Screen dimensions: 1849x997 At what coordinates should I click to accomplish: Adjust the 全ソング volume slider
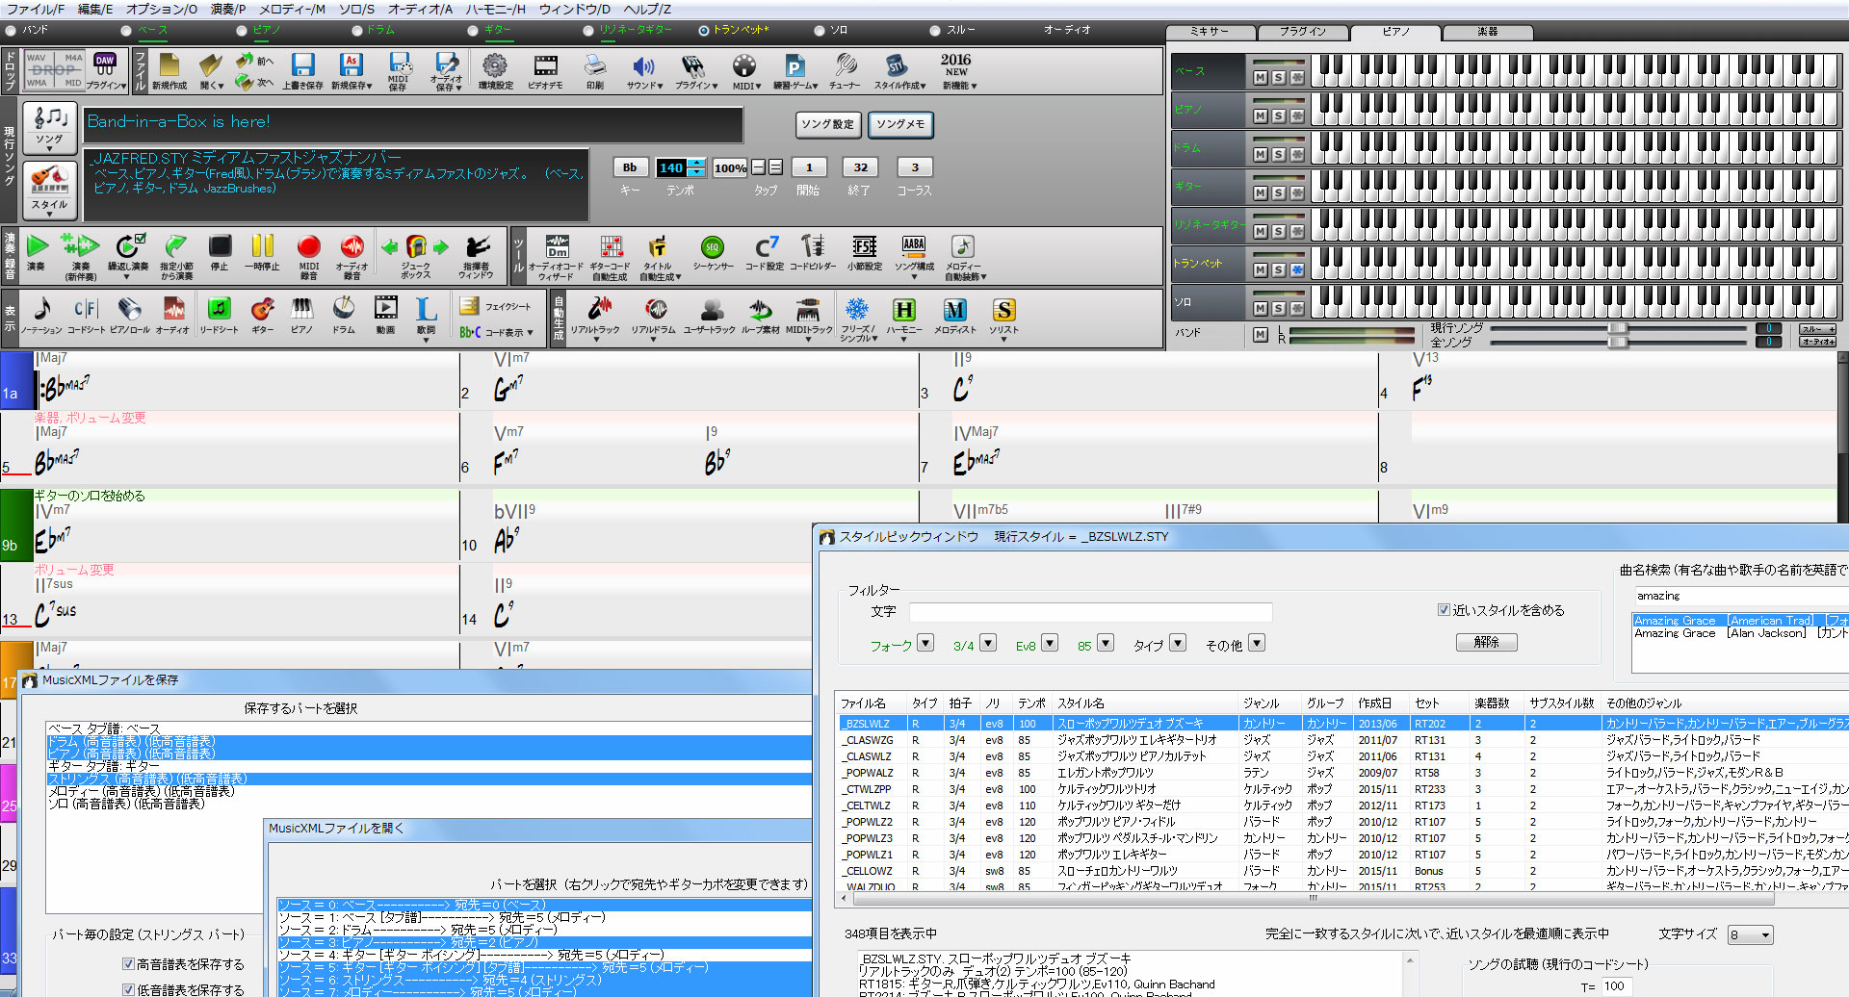[x=1618, y=342]
